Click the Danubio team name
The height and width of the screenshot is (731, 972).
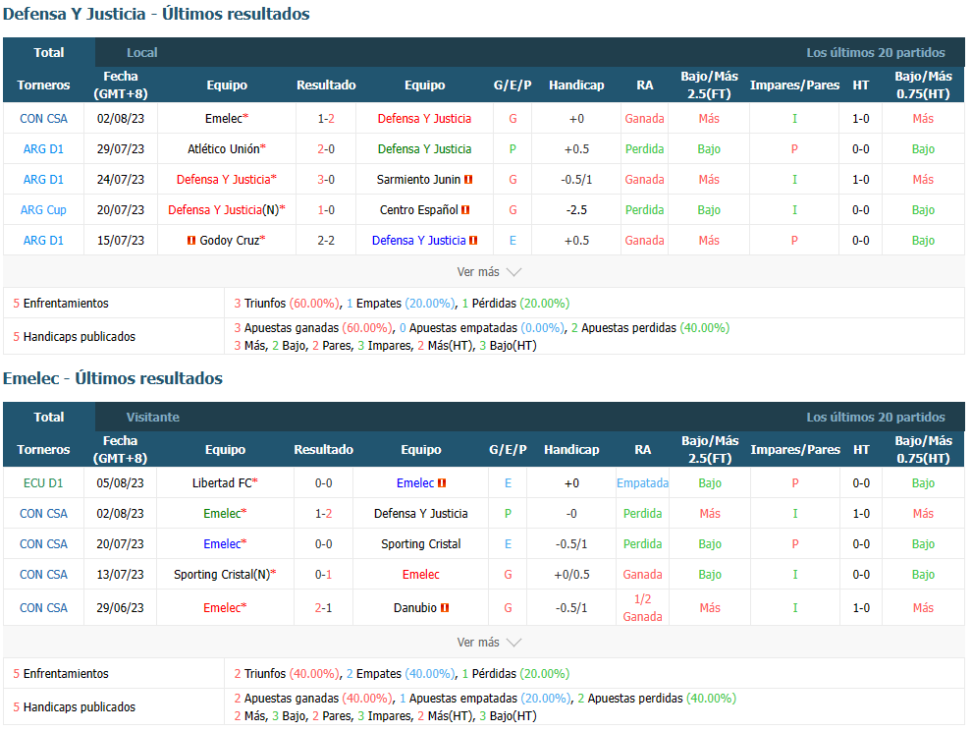[x=415, y=607]
